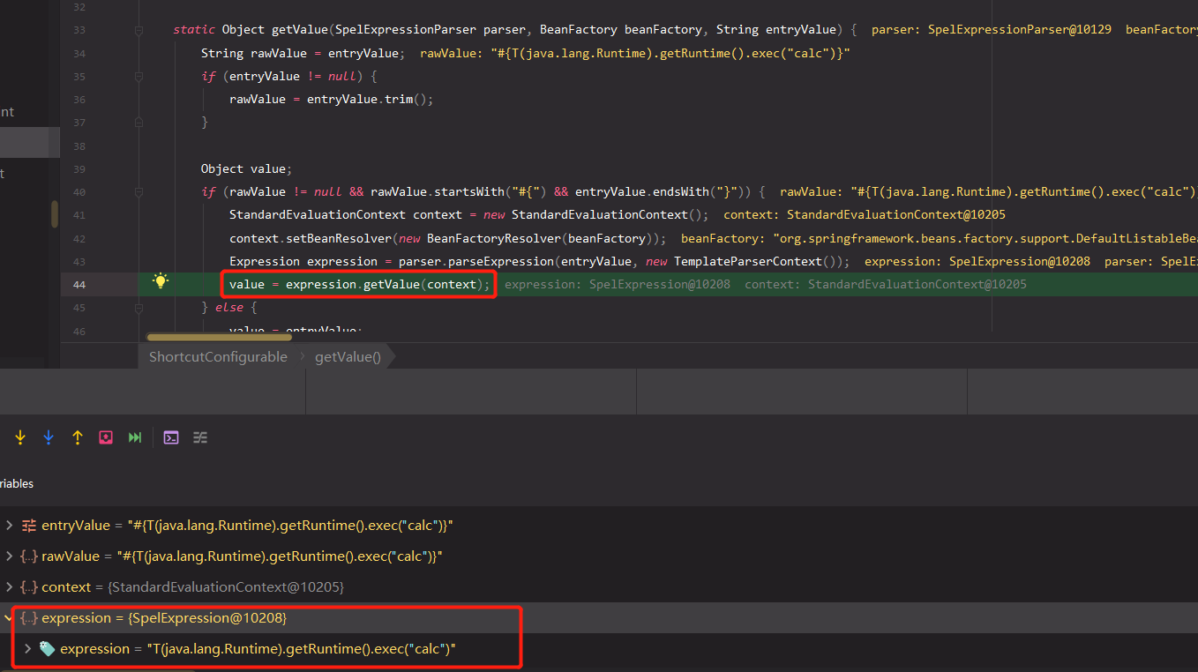Click the braces icon beside expression SpelExpression@10208
1198x672 pixels.
[x=29, y=618]
